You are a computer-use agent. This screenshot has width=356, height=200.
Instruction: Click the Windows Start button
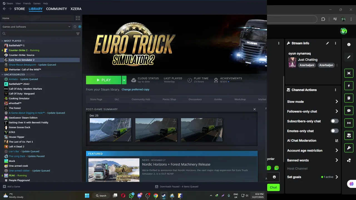pos(87,196)
